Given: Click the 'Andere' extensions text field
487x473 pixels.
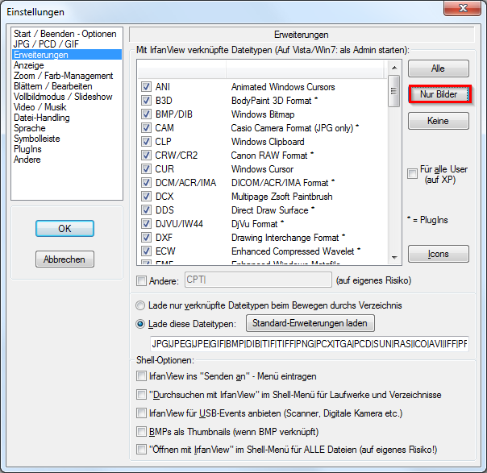Looking at the screenshot, I should click(258, 280).
